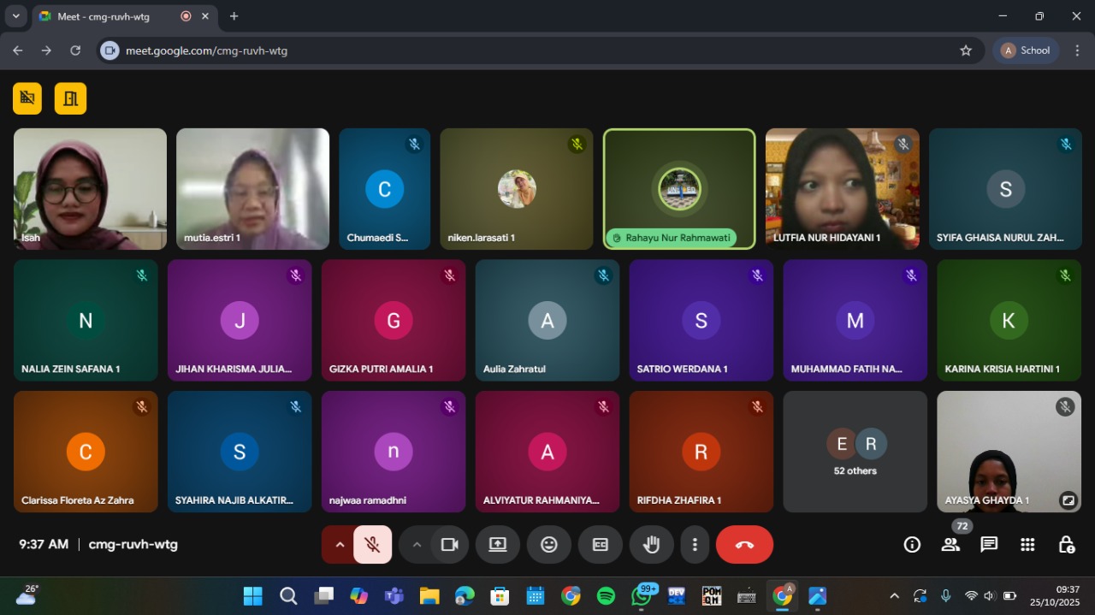The height and width of the screenshot is (615, 1095).
Task: Click the red Leave call button
Action: [744, 545]
